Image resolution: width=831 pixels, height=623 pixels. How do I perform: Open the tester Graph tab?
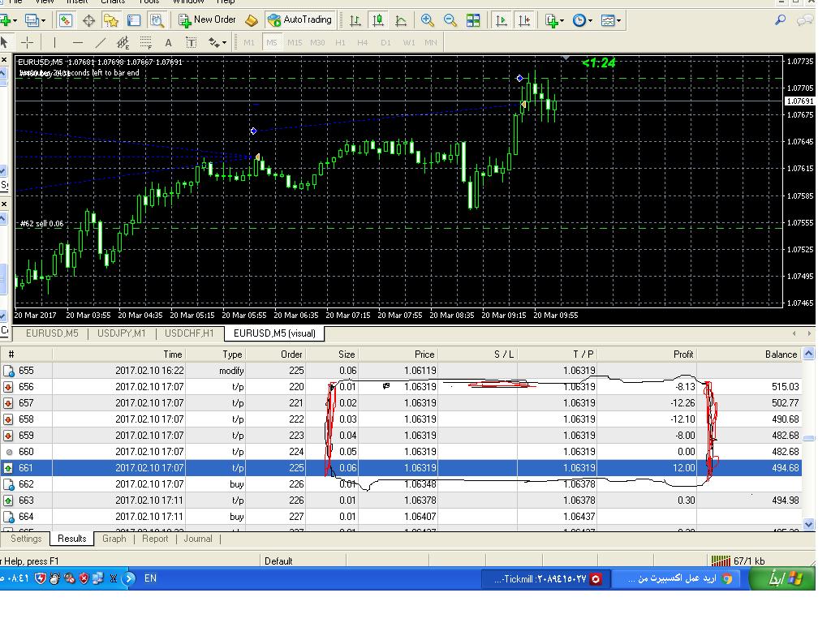[x=114, y=539]
